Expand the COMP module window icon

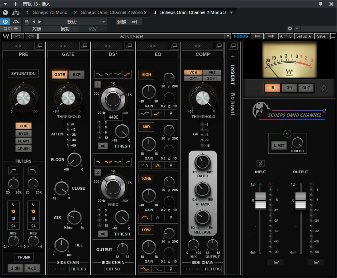(219, 46)
